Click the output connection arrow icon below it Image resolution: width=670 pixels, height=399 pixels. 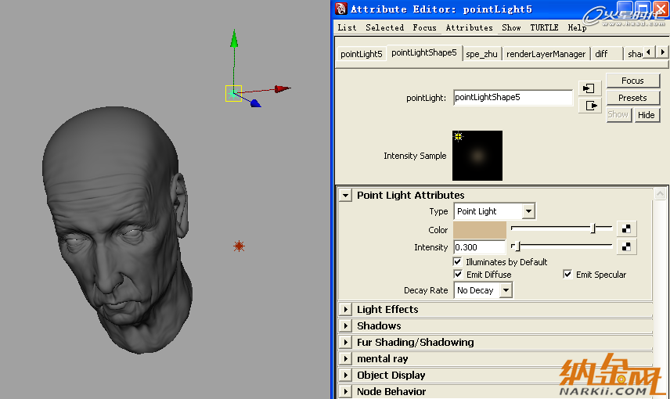589,106
